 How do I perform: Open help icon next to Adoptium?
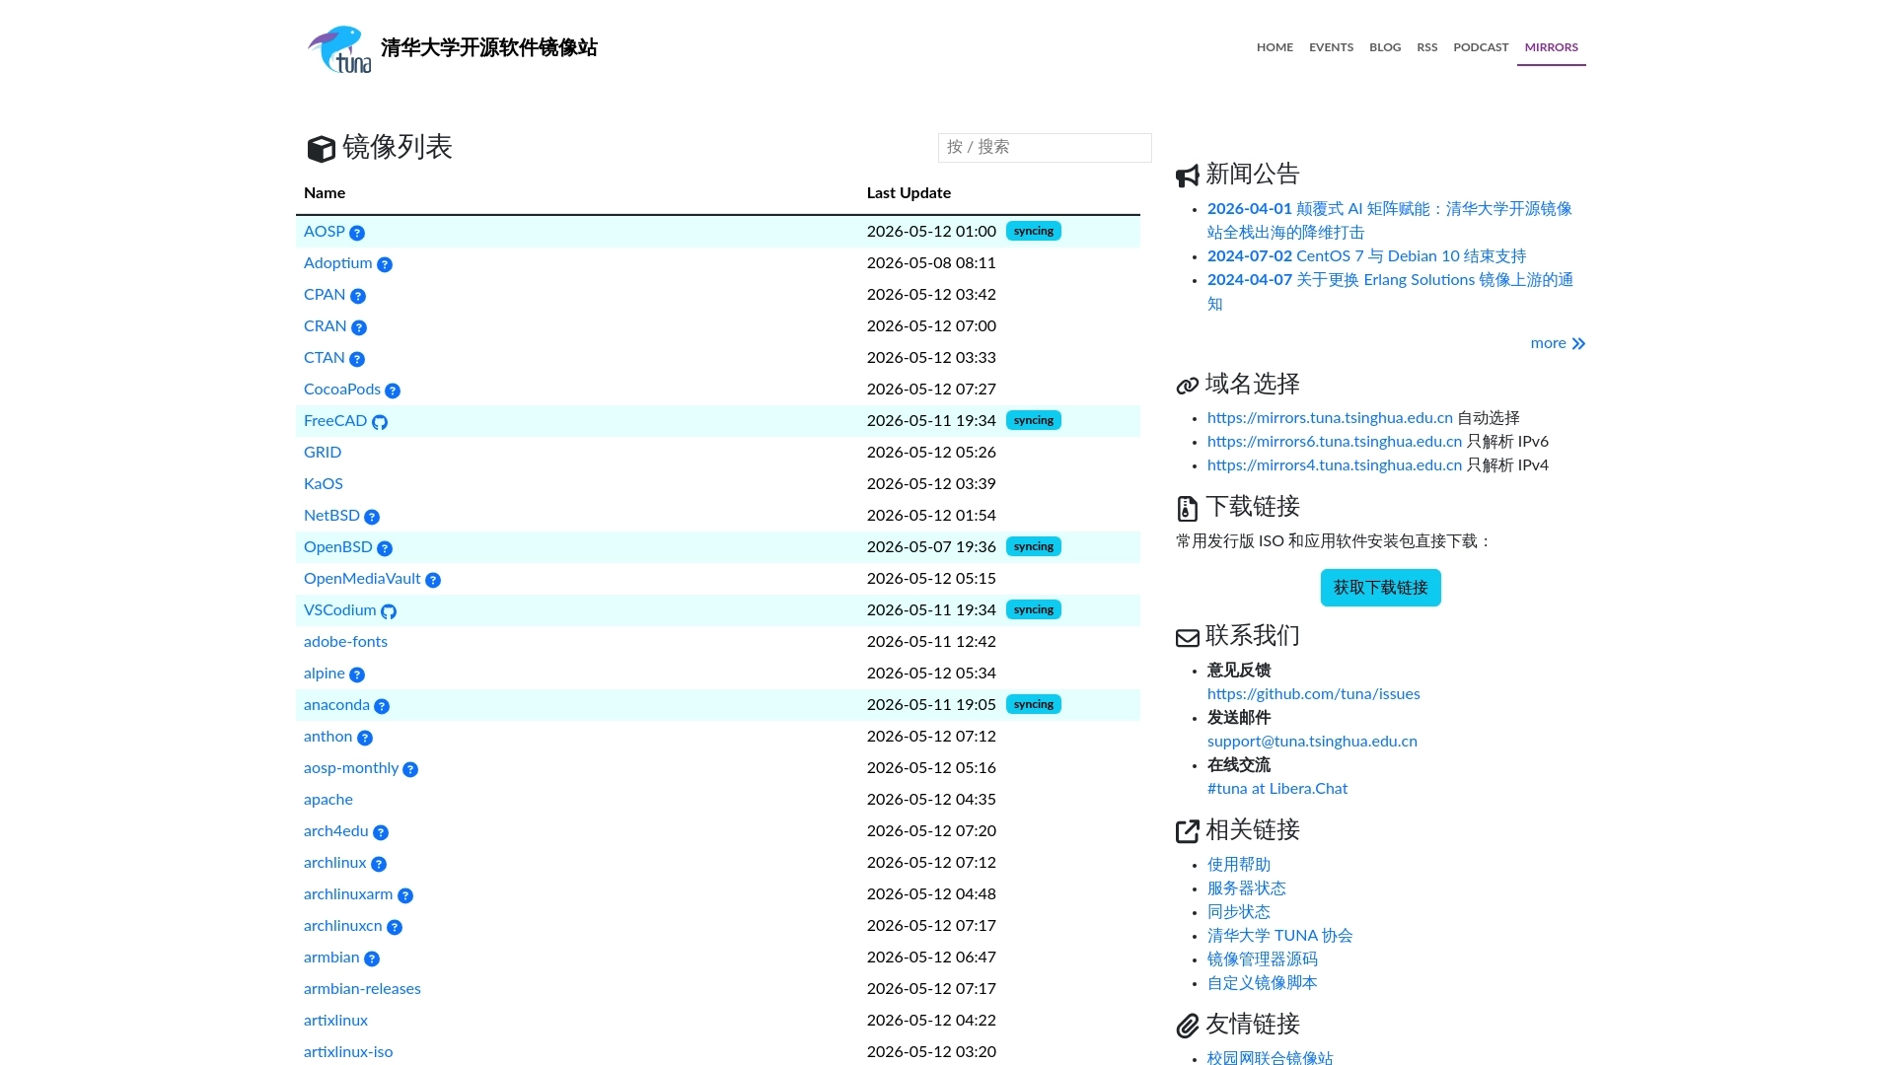click(385, 264)
